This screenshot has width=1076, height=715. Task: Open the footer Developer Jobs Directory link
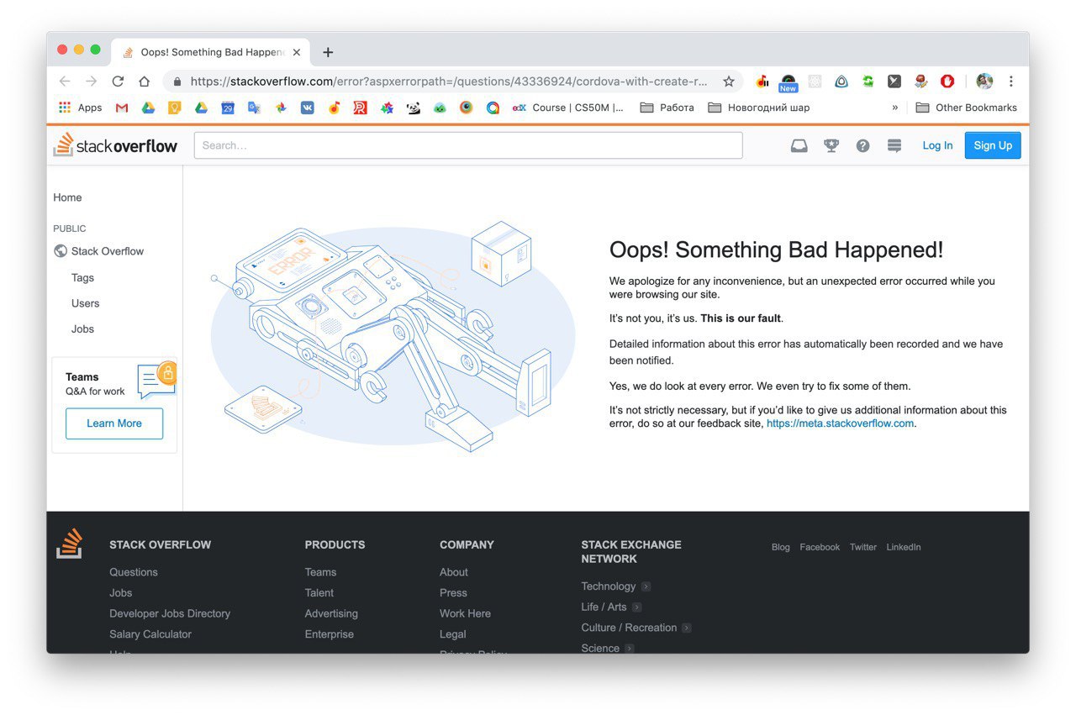tap(170, 613)
